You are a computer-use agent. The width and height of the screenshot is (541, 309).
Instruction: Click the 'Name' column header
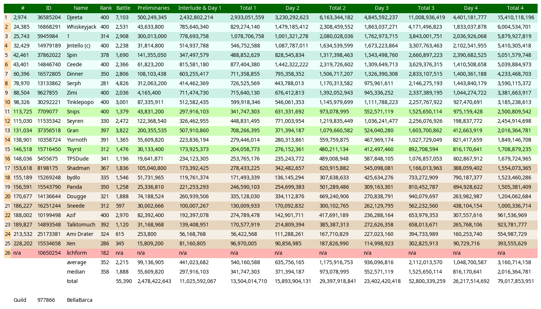(81, 8)
